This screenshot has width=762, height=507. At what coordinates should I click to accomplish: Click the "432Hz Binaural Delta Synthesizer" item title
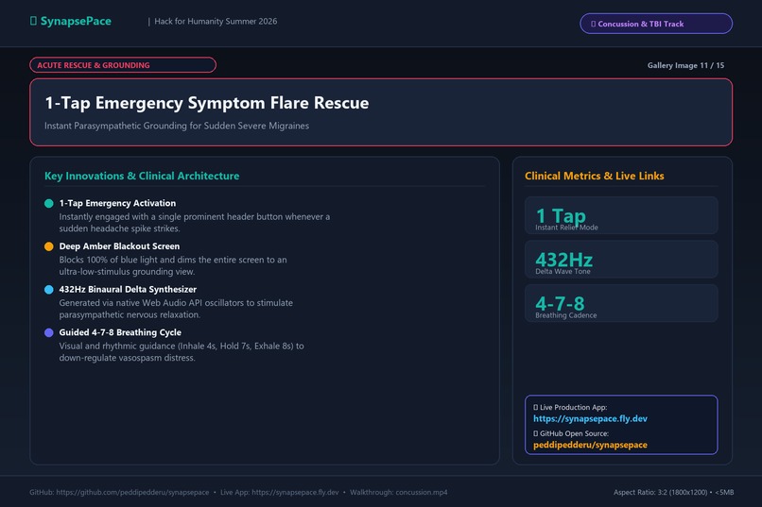[128, 290]
